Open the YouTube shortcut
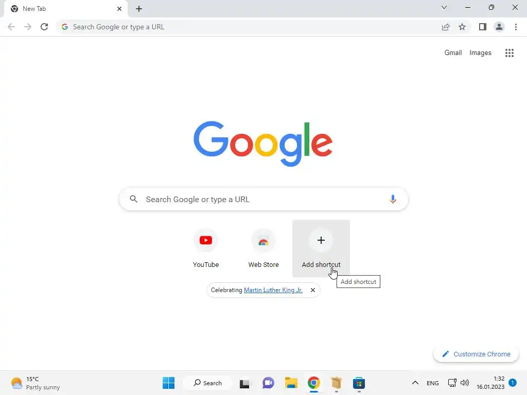The height and width of the screenshot is (395, 527). click(x=206, y=248)
